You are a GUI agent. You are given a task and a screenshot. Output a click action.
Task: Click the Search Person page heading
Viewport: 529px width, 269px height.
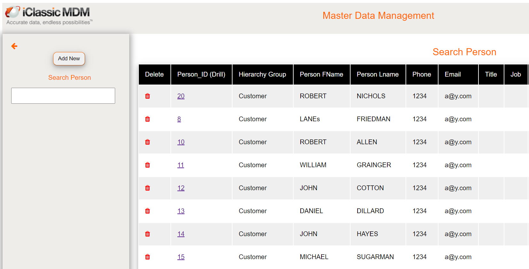[464, 52]
